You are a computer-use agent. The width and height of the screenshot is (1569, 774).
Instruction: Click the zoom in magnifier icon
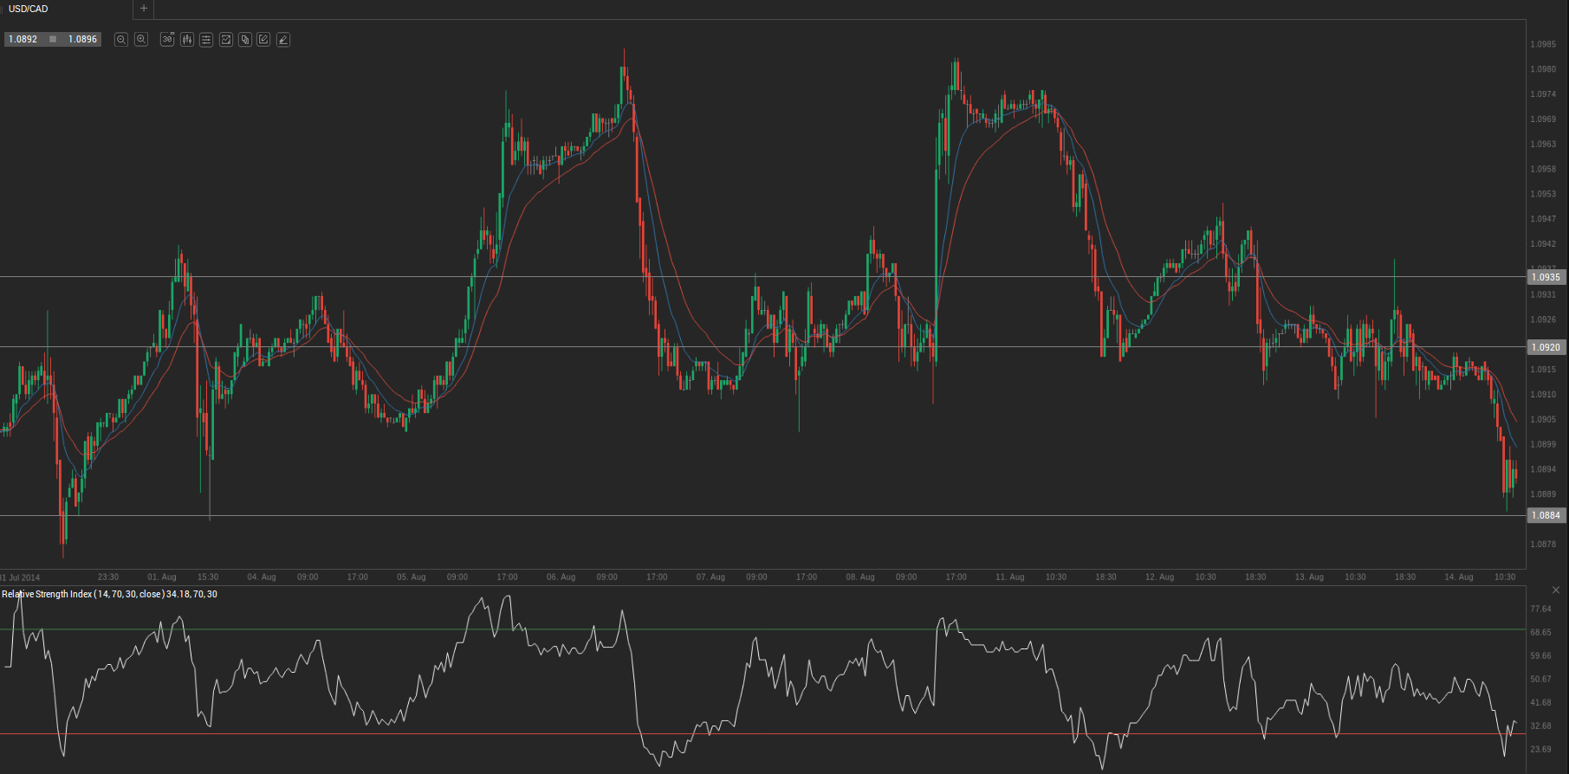click(141, 40)
